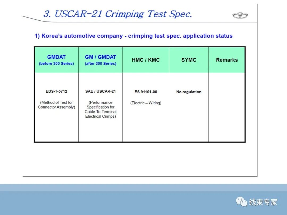
Task: Click the "线束专家" account name
Action: 263,202
